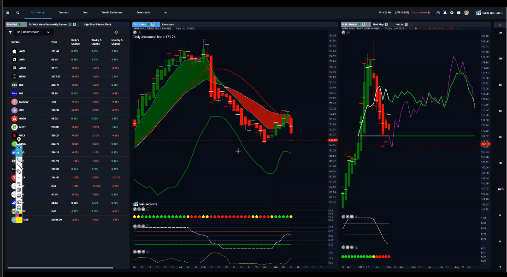Select the eraser tool in annotation toolbar
This screenshot has height=277, width=507.
[19, 171]
